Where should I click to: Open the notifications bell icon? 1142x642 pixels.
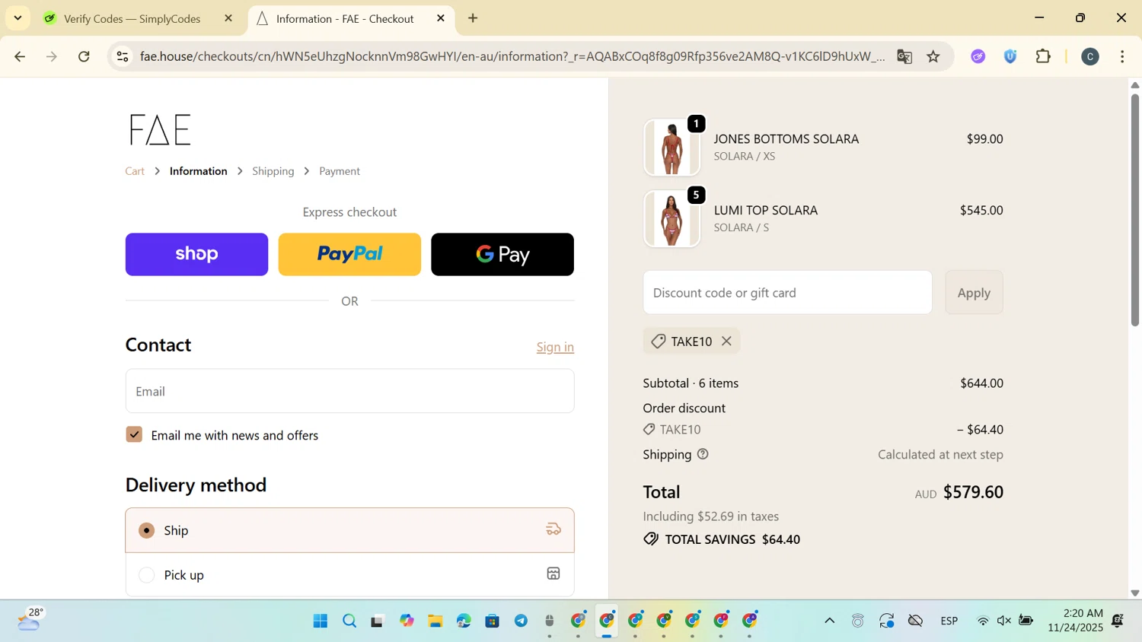click(1118, 621)
